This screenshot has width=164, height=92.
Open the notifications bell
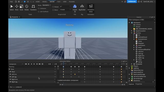pos(125,2)
